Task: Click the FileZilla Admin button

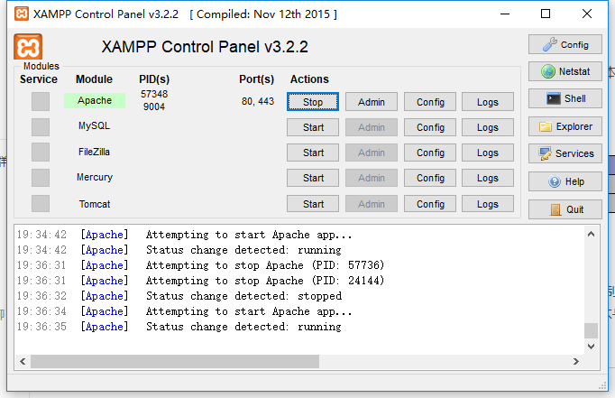Action: 371,153
